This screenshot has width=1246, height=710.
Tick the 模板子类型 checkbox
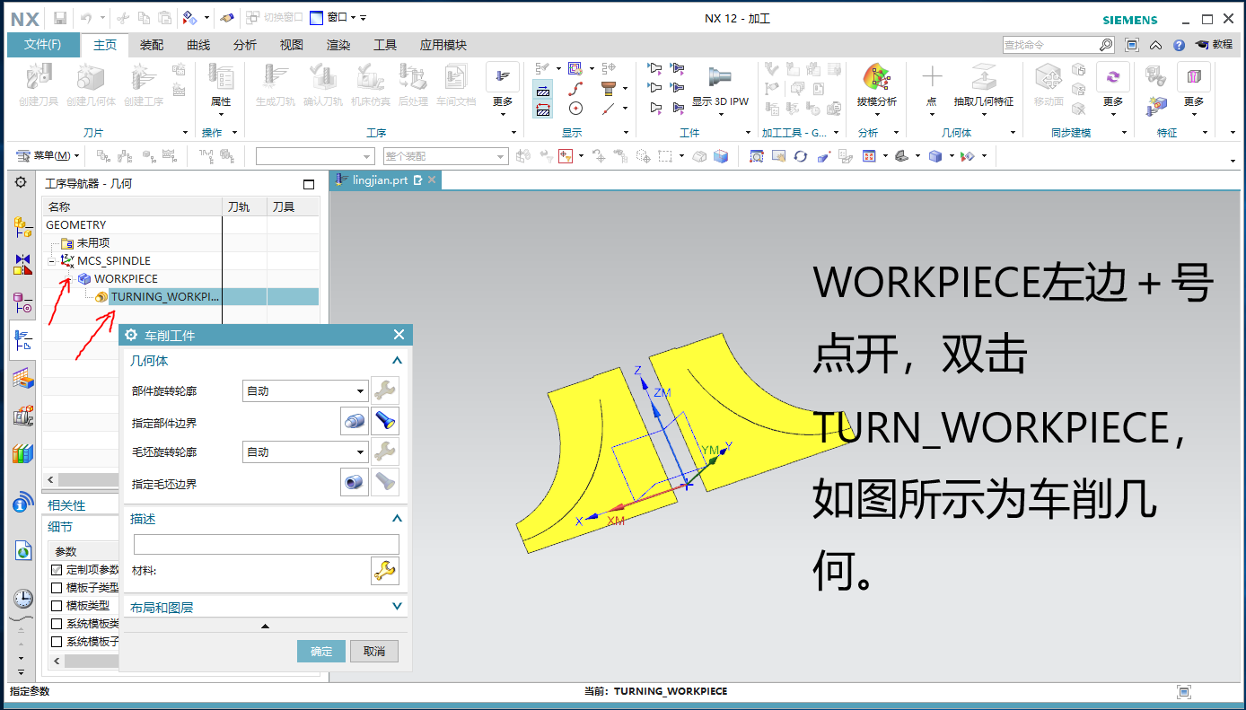[57, 588]
